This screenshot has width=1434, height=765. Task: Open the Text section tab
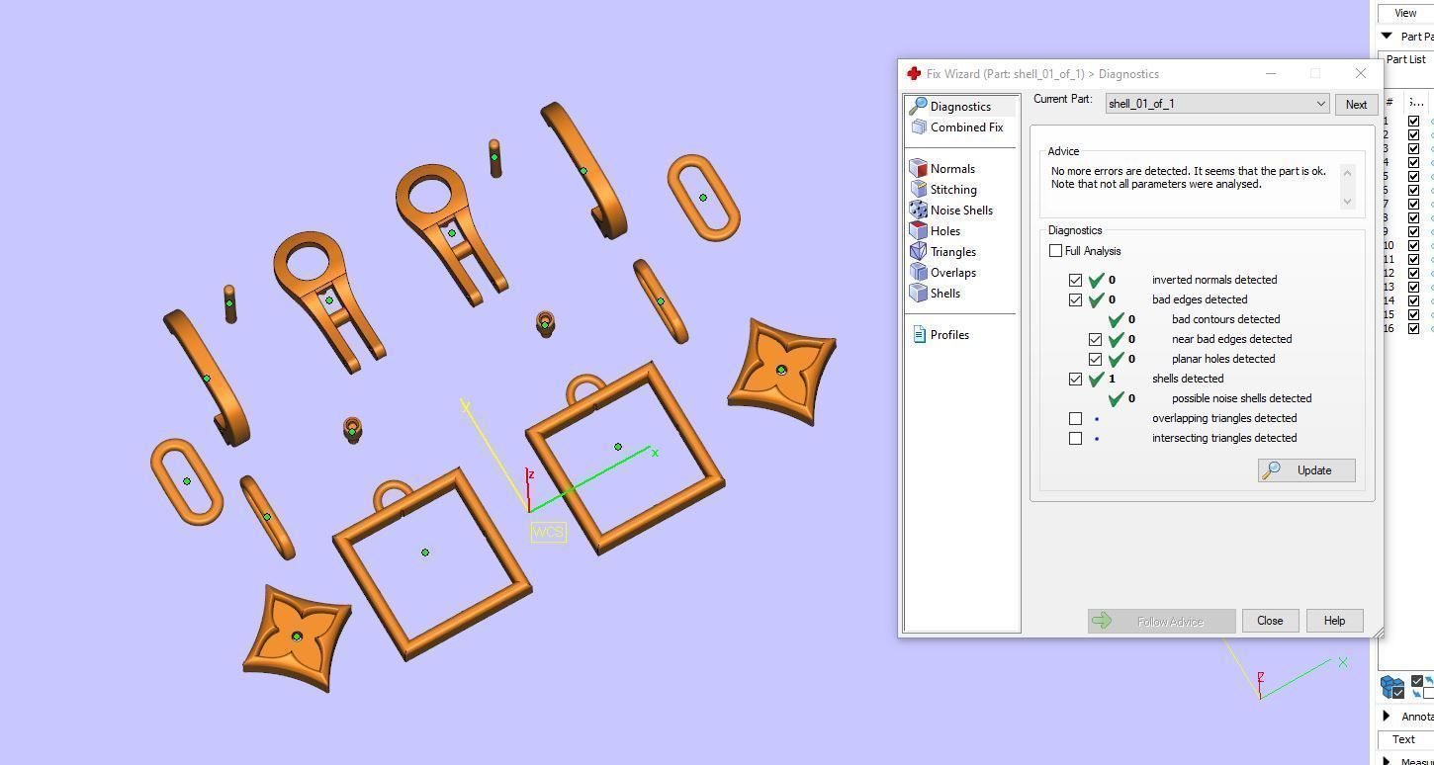[1403, 739]
